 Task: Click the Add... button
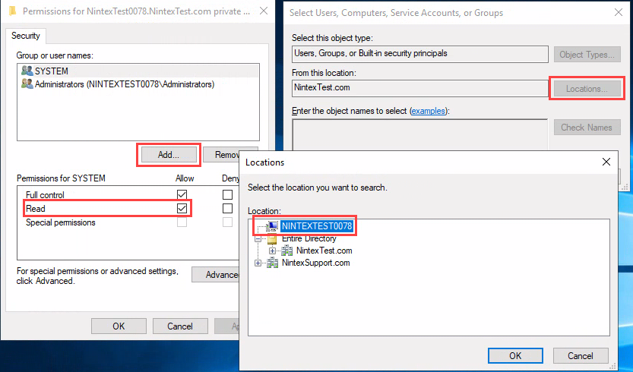tap(169, 154)
